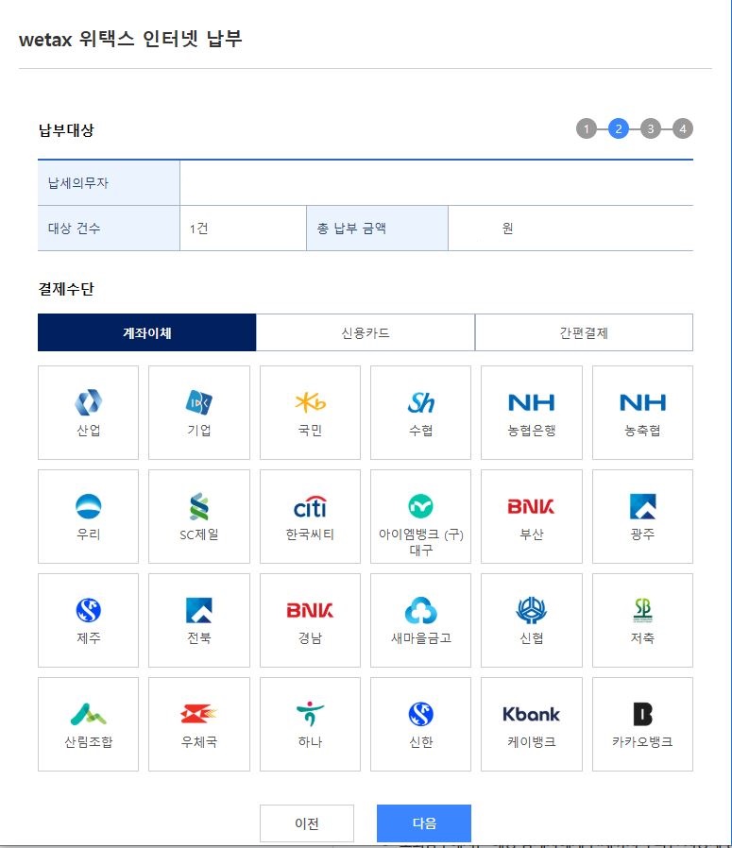732x848 pixels.
Task: Click step 3 indicator circle
Action: 651,128
